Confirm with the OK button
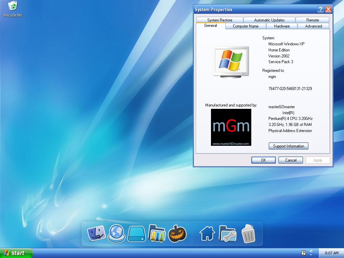 pyautogui.click(x=263, y=160)
